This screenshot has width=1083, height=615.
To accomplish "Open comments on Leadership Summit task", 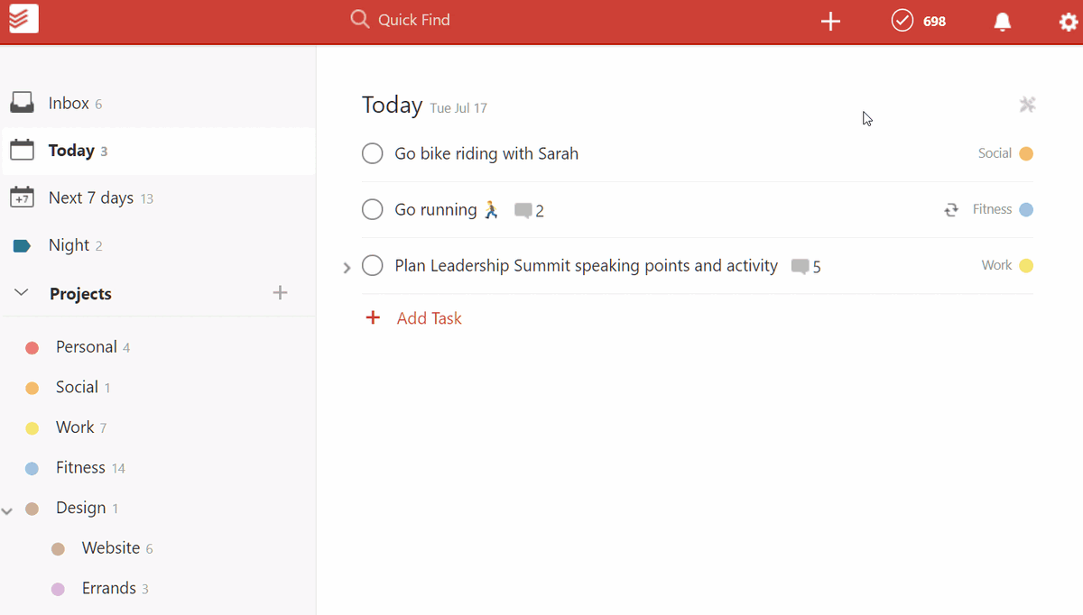I will [800, 267].
